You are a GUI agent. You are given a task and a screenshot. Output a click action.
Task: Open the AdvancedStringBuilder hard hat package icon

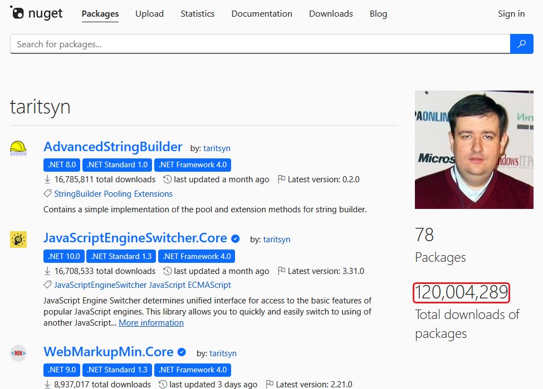[x=18, y=148]
